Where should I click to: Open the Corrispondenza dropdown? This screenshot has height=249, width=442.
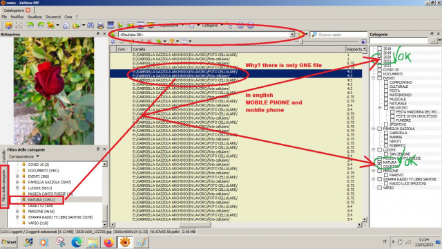(23, 156)
